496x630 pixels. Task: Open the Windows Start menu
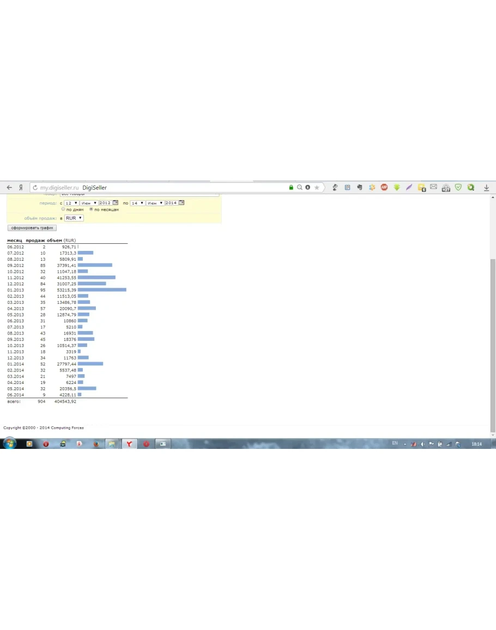[x=9, y=444]
